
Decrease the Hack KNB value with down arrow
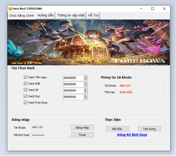[86, 86]
